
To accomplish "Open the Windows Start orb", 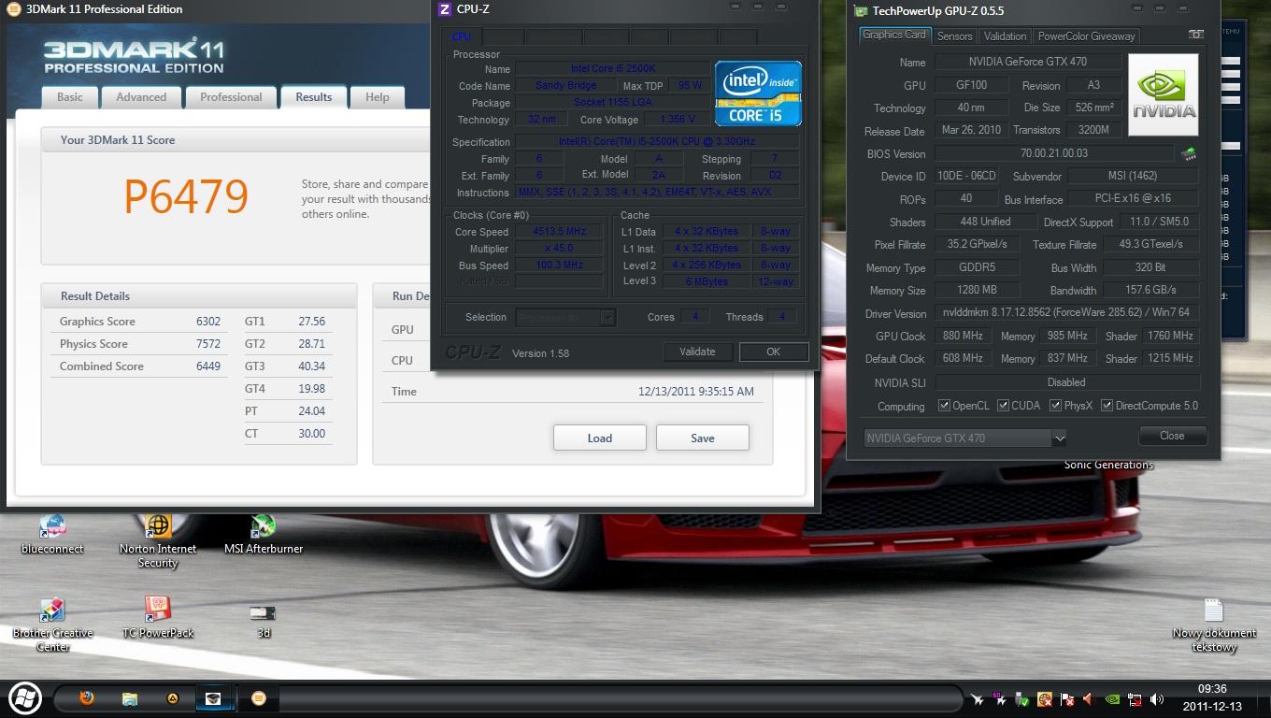I will coord(24,697).
